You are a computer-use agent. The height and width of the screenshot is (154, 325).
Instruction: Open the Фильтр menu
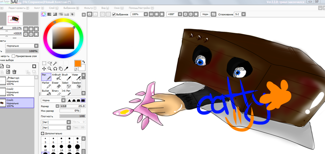[90, 8]
